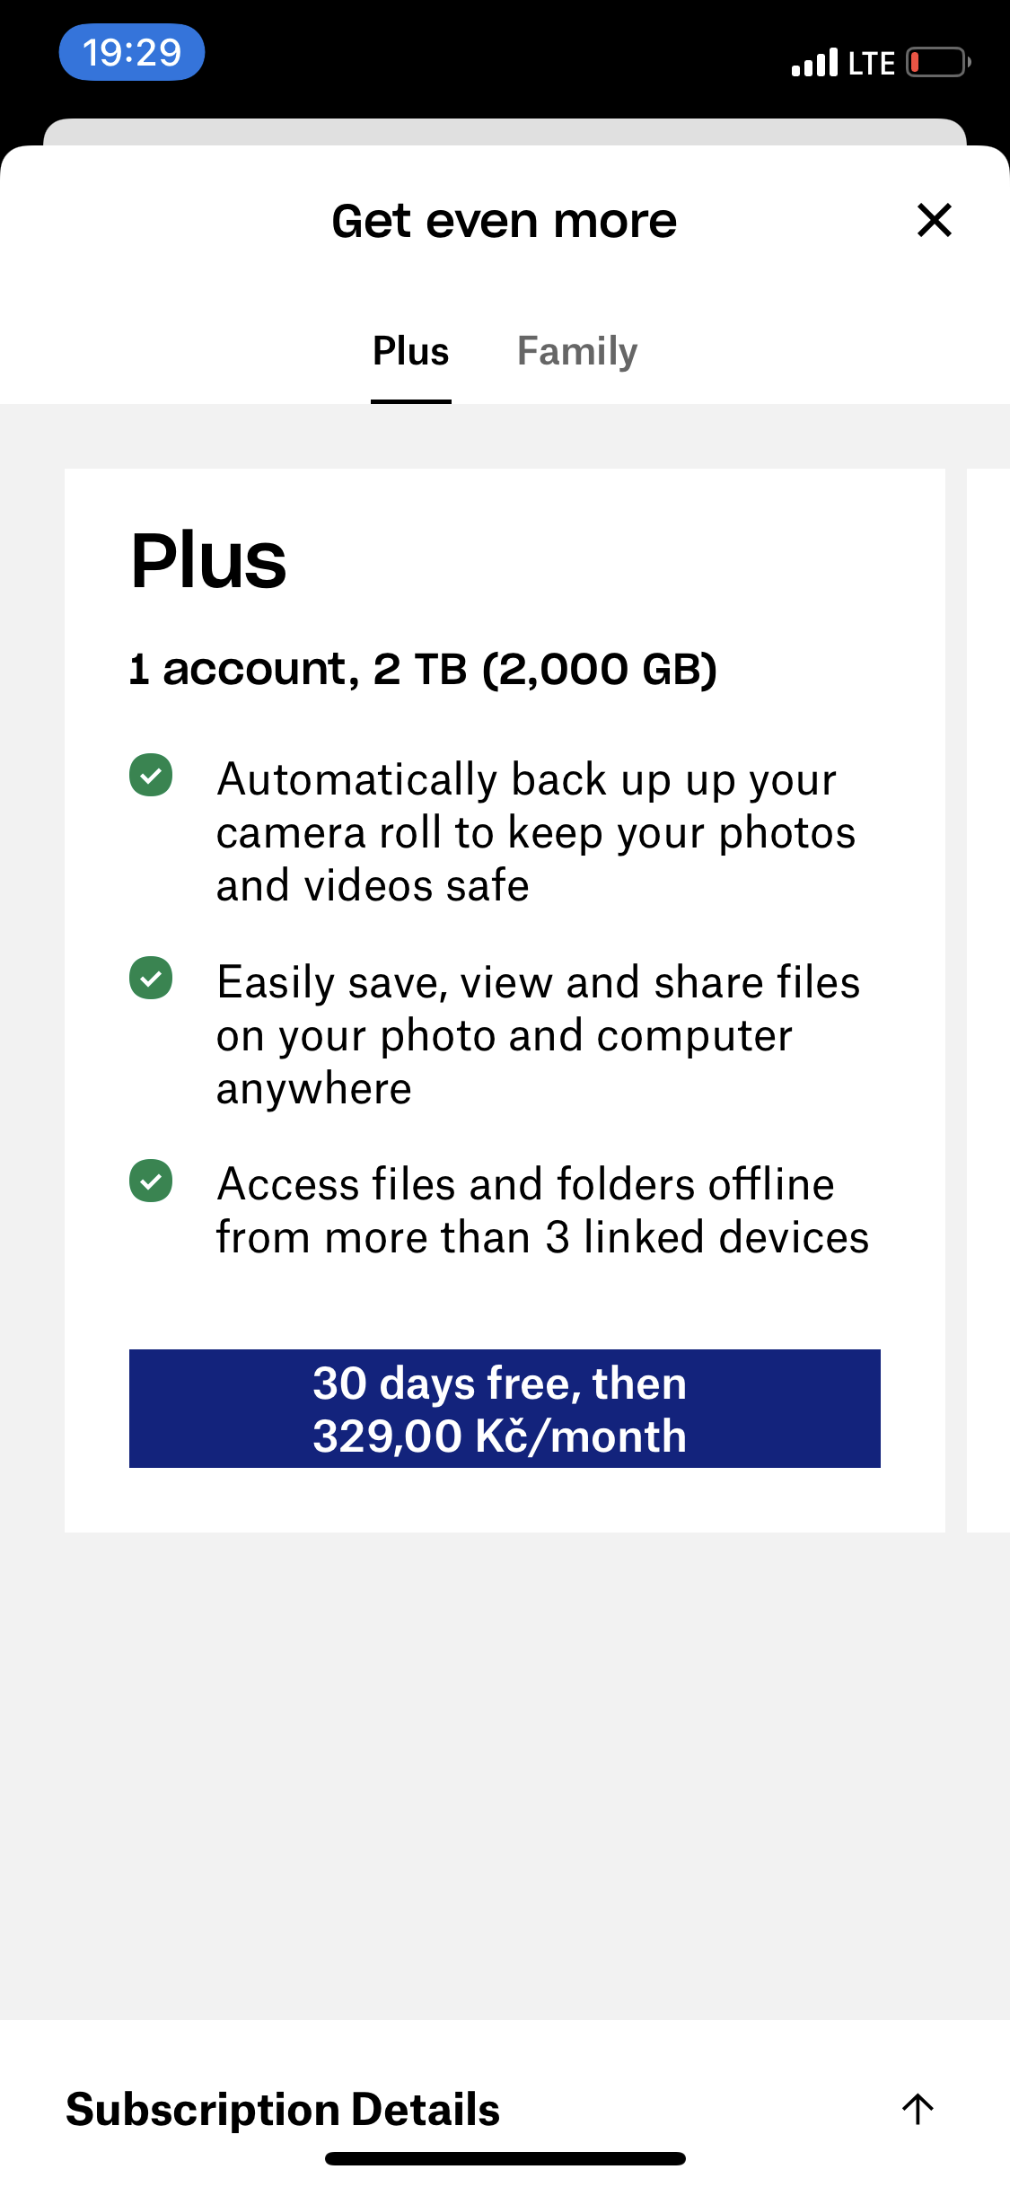Expand Subscription Details with the up arrow
Viewport: 1010px width, 2187px height.
tap(918, 2109)
